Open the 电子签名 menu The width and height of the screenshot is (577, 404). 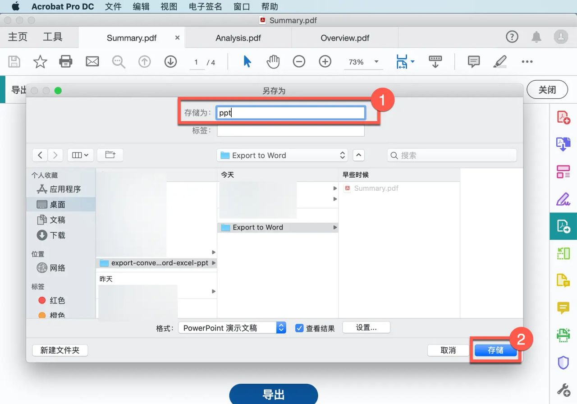pyautogui.click(x=206, y=6)
